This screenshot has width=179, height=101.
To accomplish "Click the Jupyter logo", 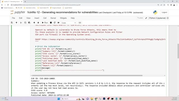I will 18,12.
